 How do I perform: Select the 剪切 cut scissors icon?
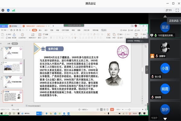(7, 34)
